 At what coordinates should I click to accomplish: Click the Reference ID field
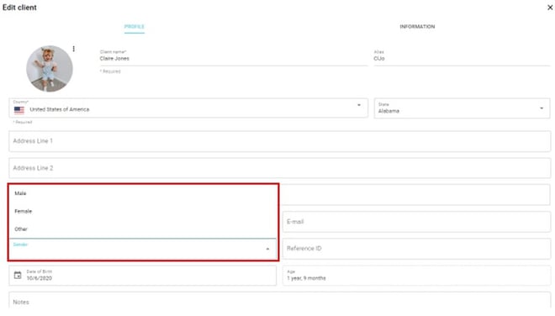point(416,249)
